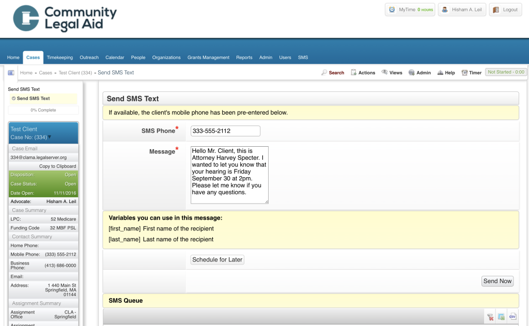Click the SMS Phone input field
Screen dimensions: 529x326
[x=225, y=131]
